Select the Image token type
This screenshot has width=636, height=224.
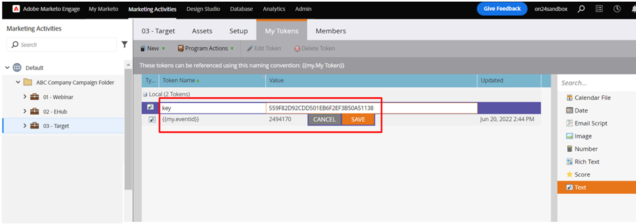[579, 136]
